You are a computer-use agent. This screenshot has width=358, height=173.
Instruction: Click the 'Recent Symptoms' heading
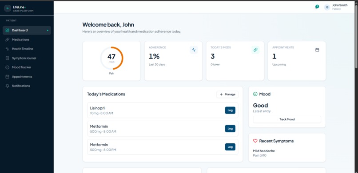[x=276, y=141]
